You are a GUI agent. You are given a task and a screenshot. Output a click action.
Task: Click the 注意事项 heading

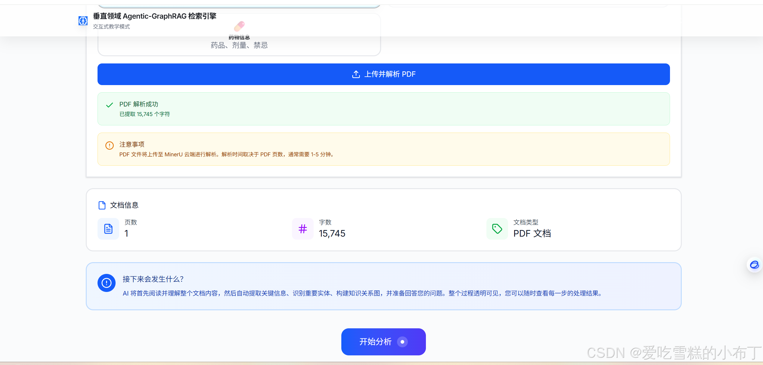[x=132, y=145]
